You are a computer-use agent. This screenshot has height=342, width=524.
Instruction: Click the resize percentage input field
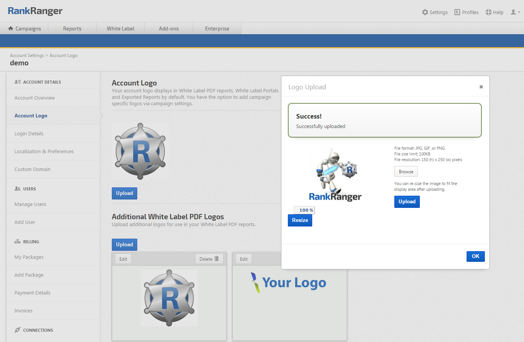pos(303,210)
